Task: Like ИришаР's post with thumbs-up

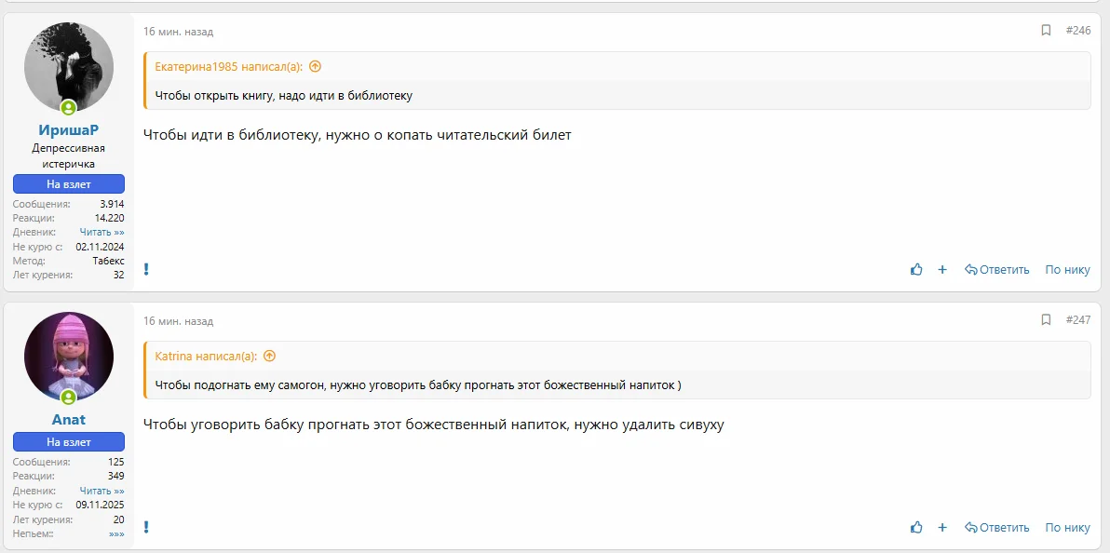Action: click(917, 270)
